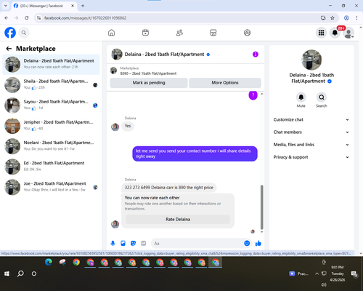The width and height of the screenshot is (363, 291).
Task: Open the emoji picker in message box
Action: (x=247, y=243)
